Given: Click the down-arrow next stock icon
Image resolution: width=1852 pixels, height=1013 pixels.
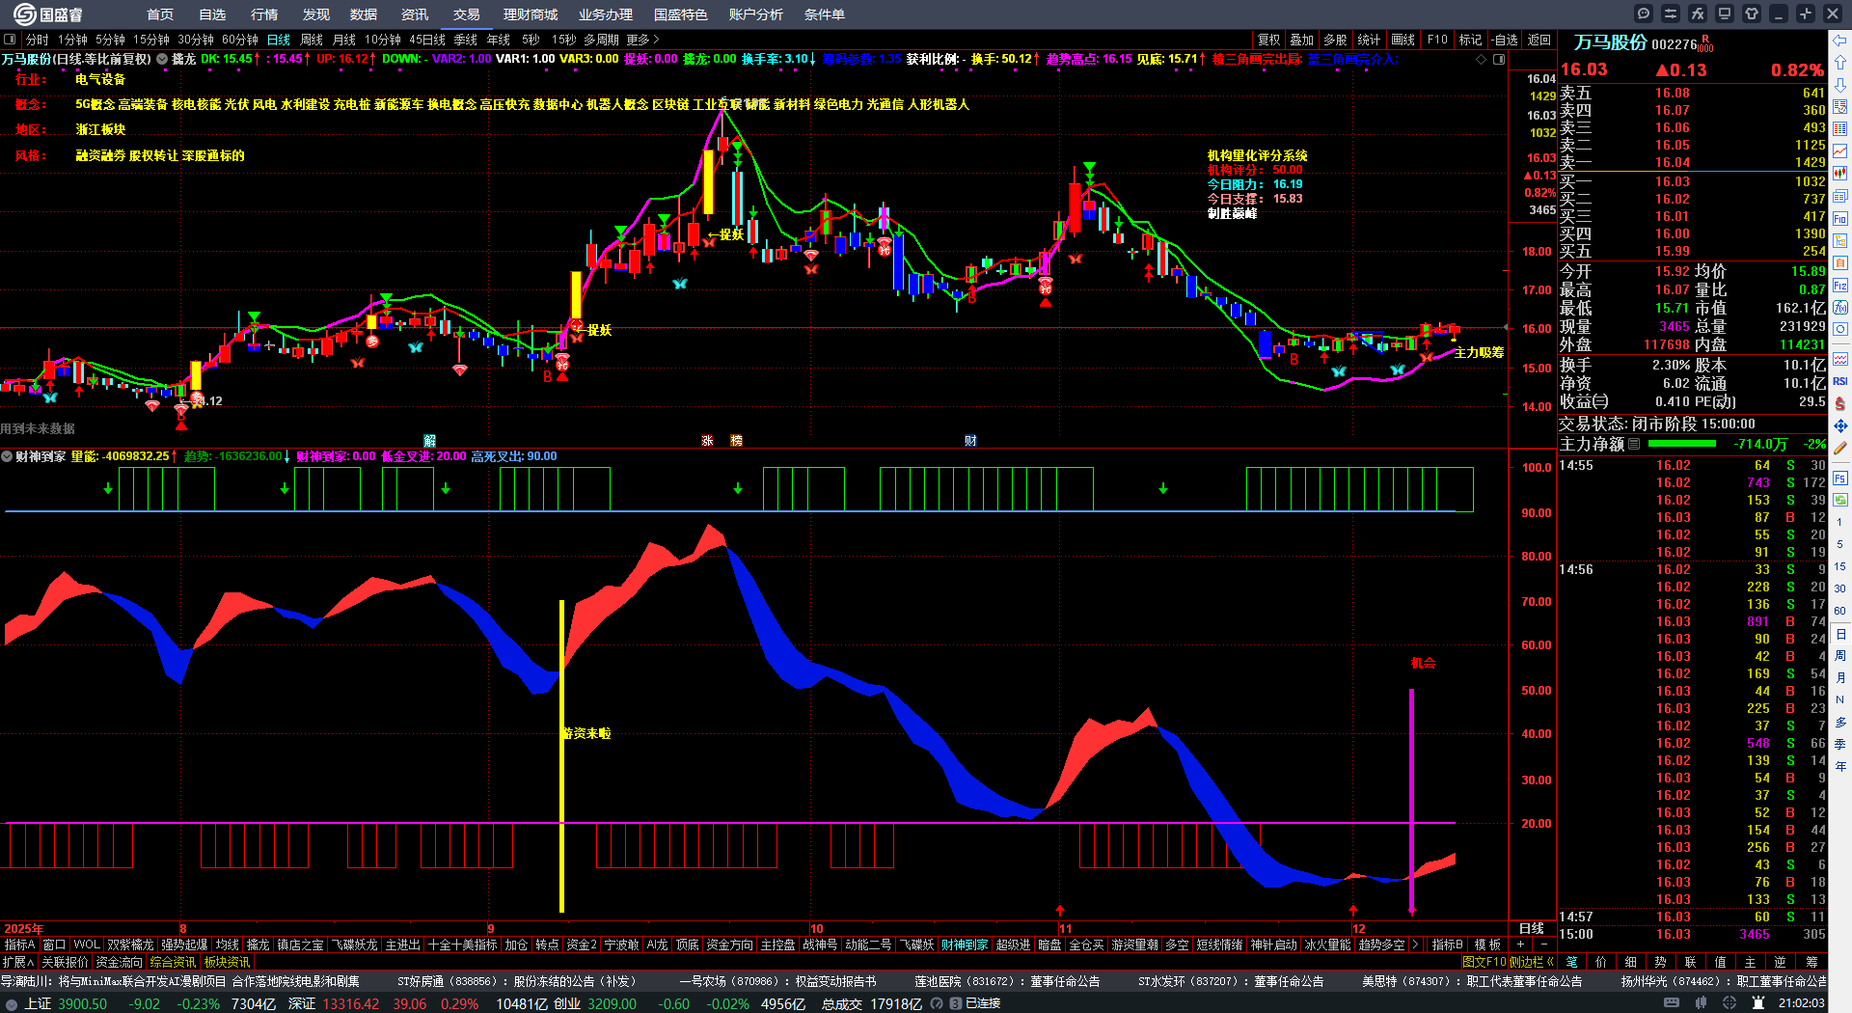Looking at the screenshot, I should pos(1840,85).
